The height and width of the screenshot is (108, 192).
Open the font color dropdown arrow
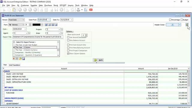tap(42, 25)
